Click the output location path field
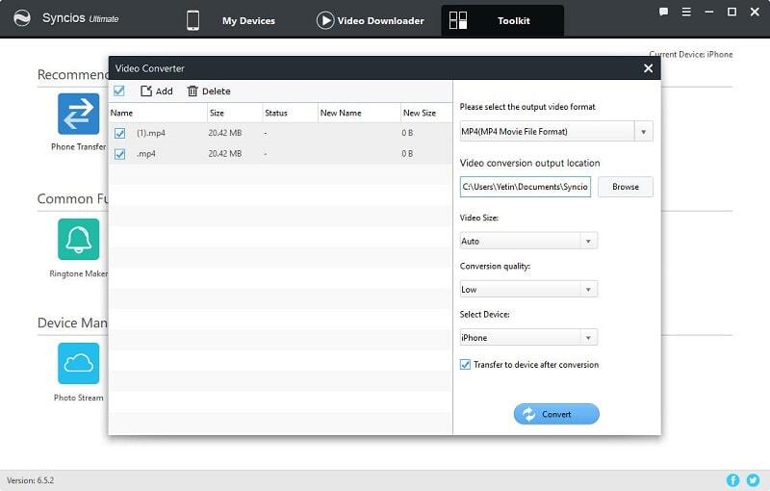Screen dimensions: 770x491 [526, 187]
